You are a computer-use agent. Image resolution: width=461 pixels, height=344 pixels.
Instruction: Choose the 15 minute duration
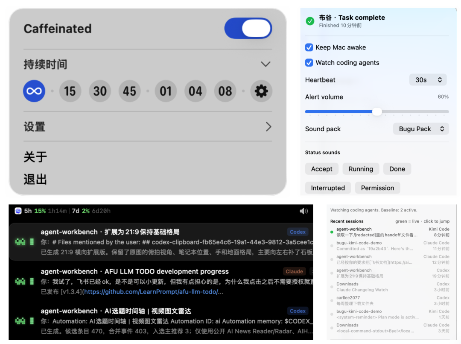[70, 91]
